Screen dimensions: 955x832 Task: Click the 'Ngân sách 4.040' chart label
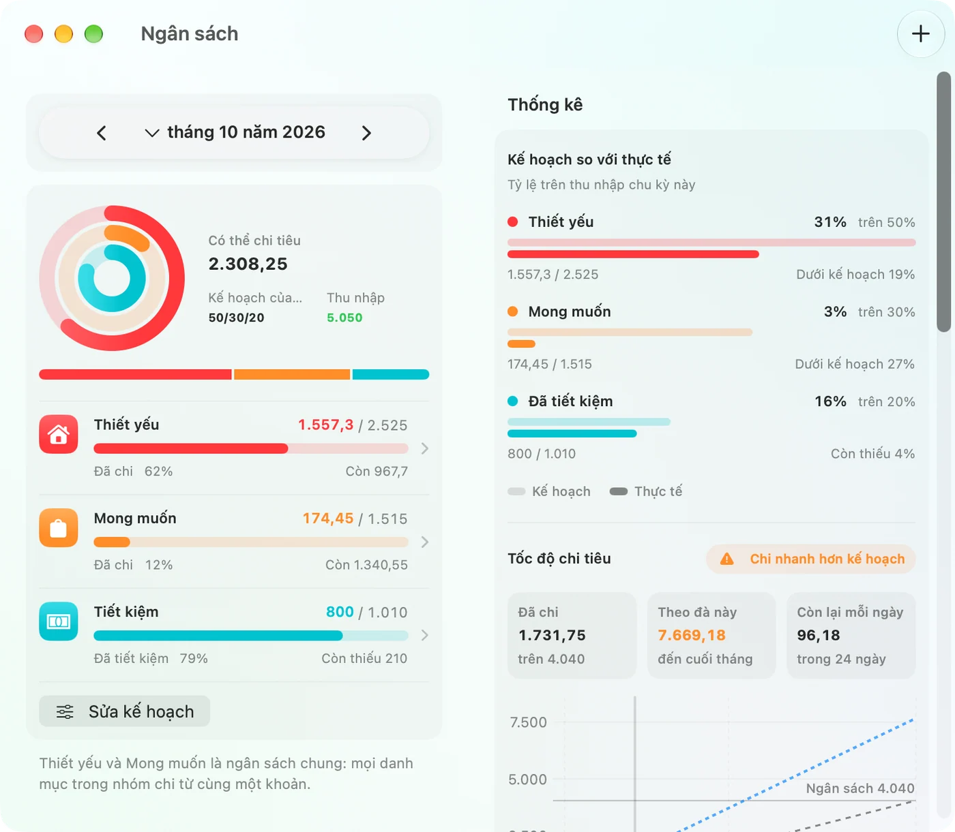click(x=860, y=788)
